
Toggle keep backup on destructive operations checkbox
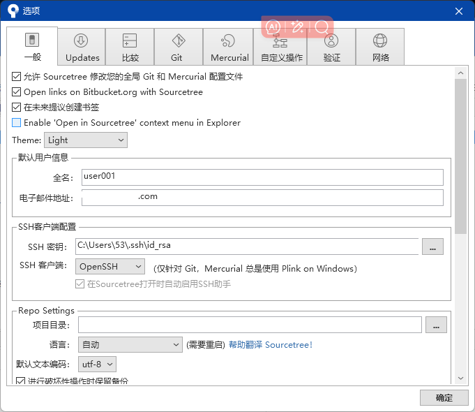pos(21,381)
